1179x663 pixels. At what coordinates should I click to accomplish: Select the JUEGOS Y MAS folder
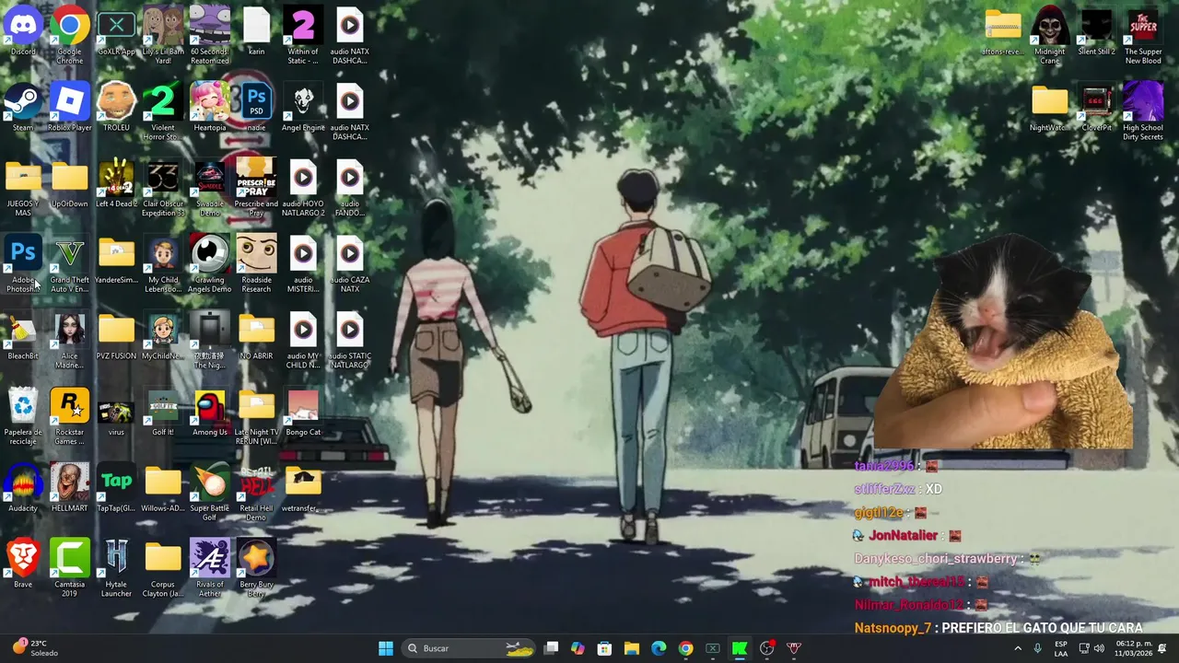pos(23,188)
